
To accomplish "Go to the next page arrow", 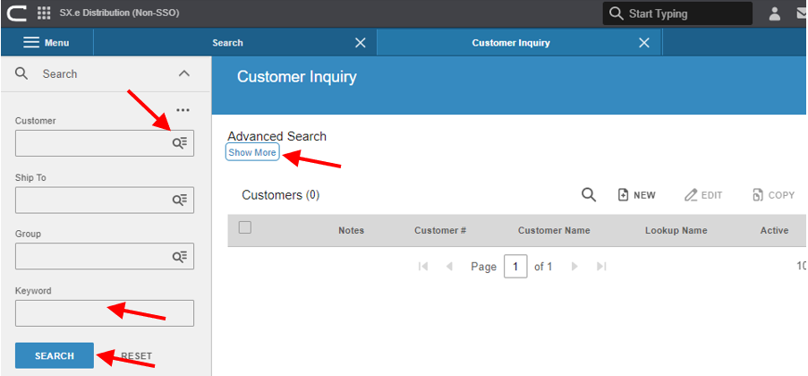I will tap(574, 266).
